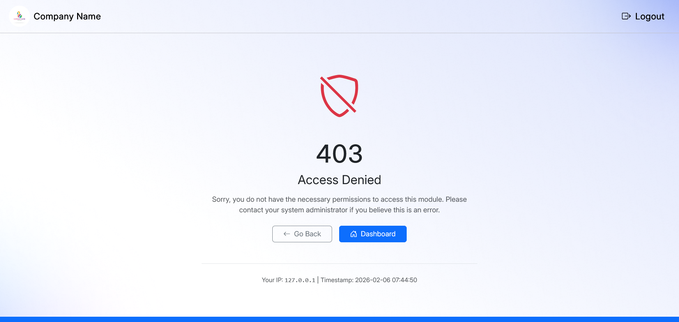
Task: Click the blue footer bar at bottom
Action: (339, 319)
